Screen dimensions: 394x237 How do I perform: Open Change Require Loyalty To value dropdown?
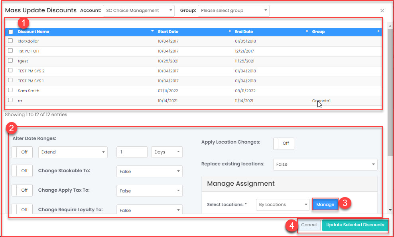click(x=150, y=210)
